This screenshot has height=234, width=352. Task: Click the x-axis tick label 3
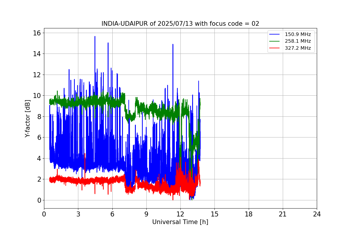78,214
